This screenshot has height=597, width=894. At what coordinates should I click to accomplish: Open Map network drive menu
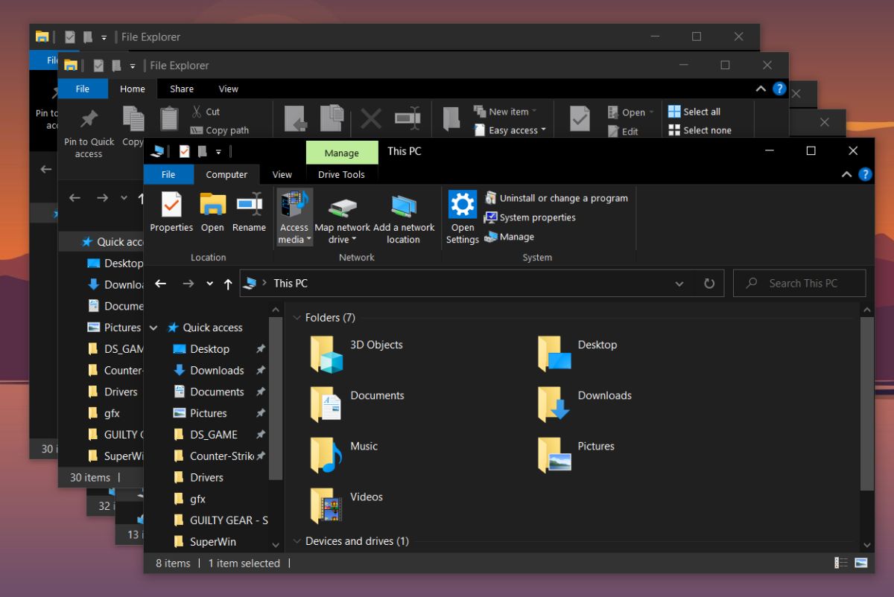tap(343, 217)
